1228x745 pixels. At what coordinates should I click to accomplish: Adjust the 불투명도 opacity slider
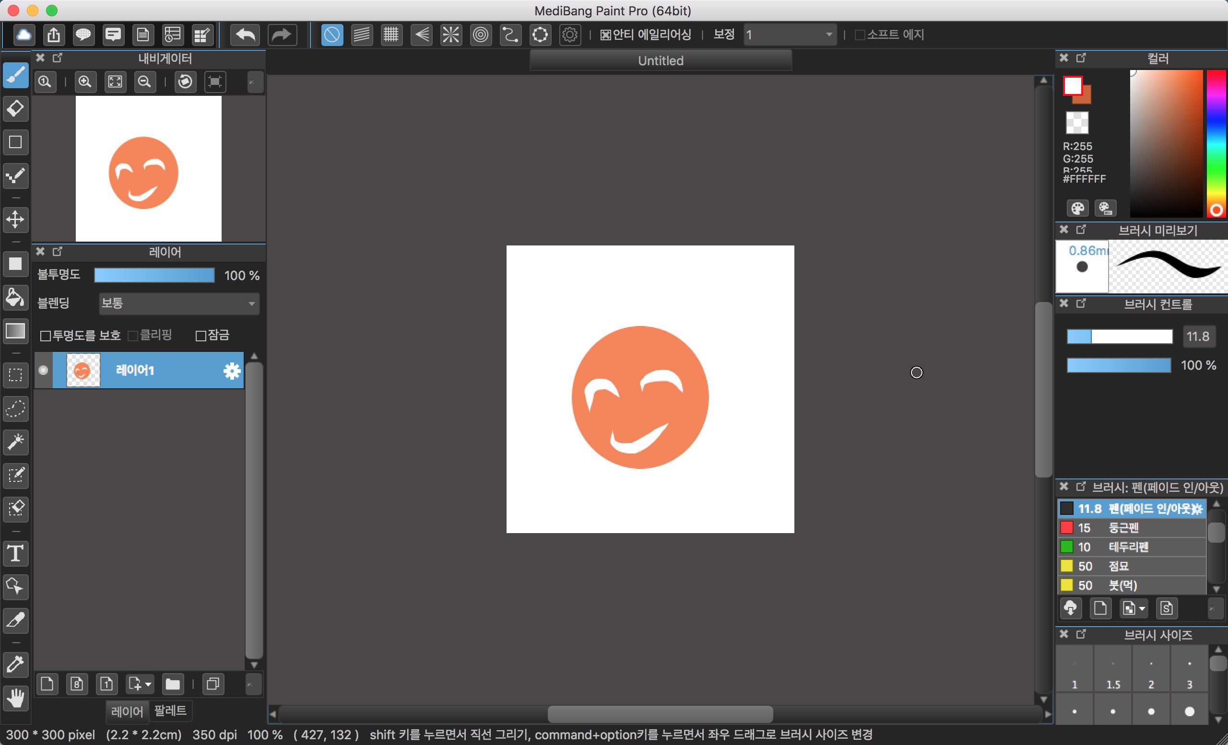click(154, 275)
